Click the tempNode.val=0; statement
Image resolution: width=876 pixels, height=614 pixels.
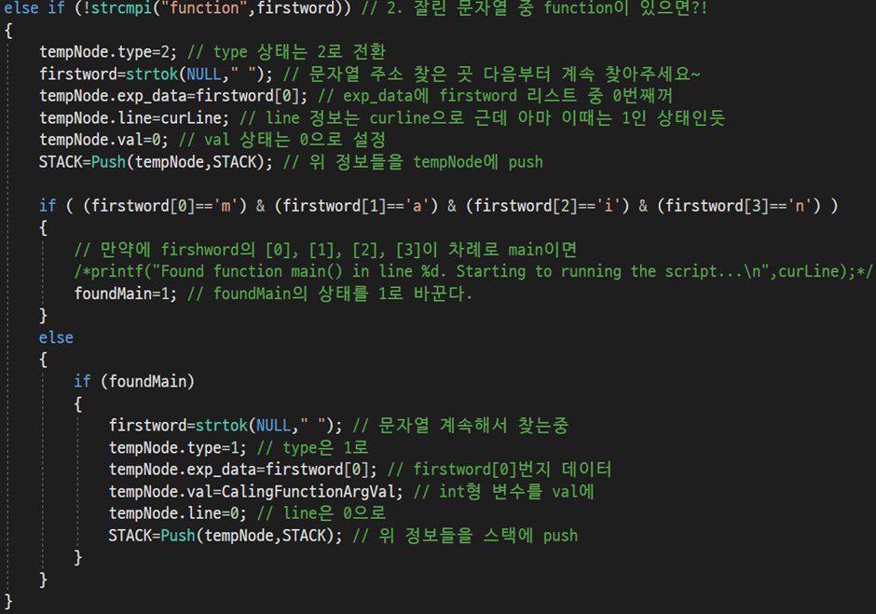[x=103, y=140]
